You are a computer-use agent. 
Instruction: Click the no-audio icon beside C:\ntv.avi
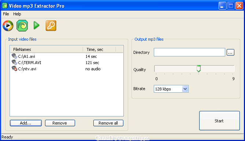[14, 68]
